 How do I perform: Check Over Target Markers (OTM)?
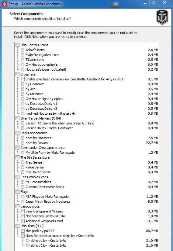click(18, 118)
